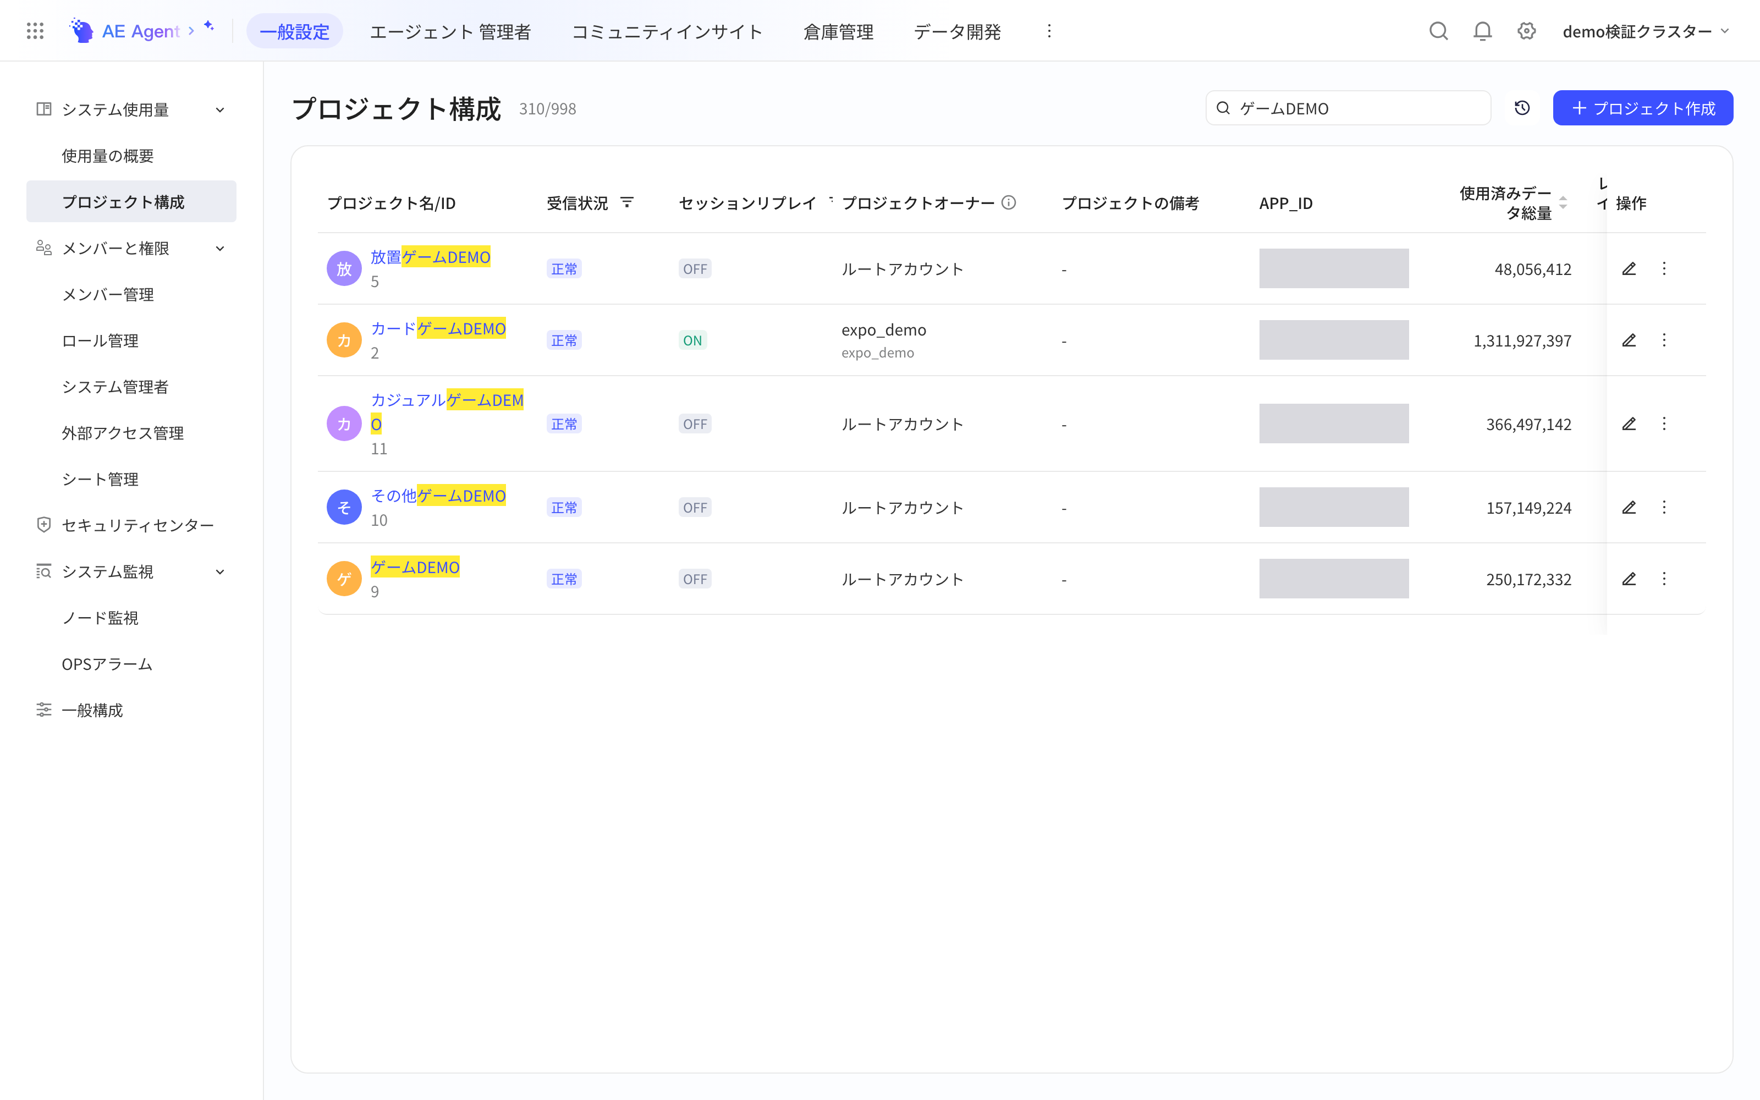The image size is (1760, 1100).
Task: Click the プロジェクト作成 button
Action: pyautogui.click(x=1643, y=108)
